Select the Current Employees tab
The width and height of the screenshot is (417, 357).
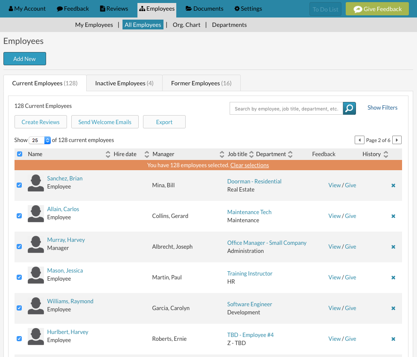[45, 83]
